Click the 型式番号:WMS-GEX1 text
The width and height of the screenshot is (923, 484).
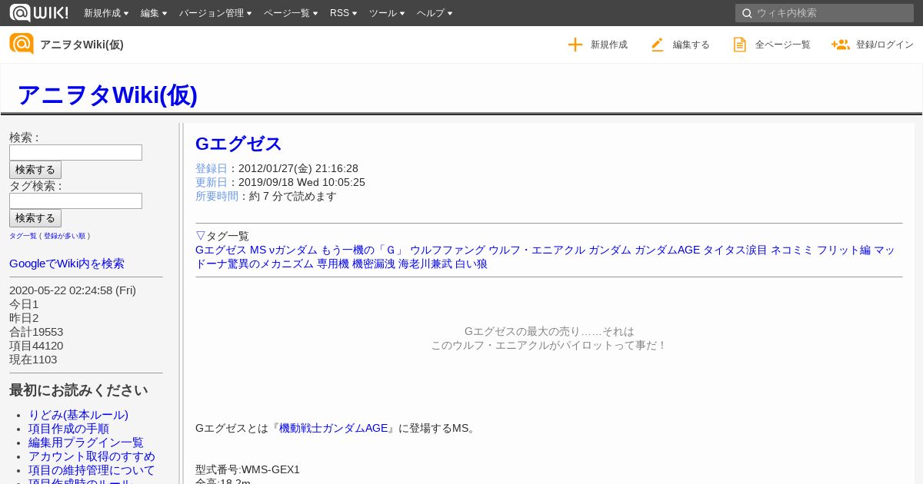248,469
